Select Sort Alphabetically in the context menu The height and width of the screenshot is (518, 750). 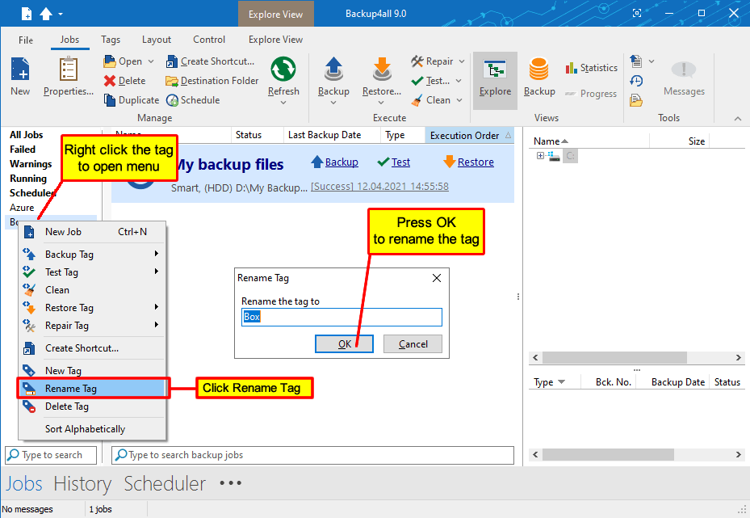(x=93, y=429)
